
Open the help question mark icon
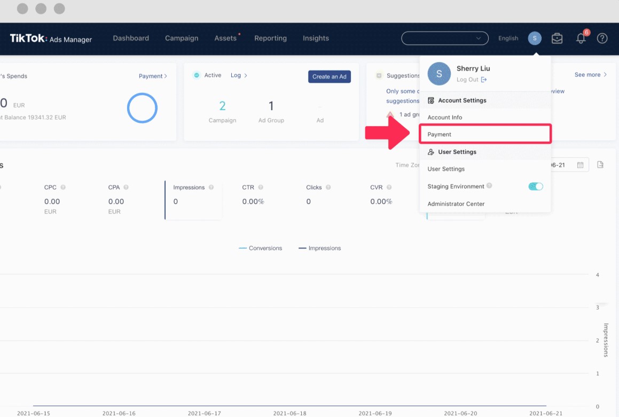[602, 38]
